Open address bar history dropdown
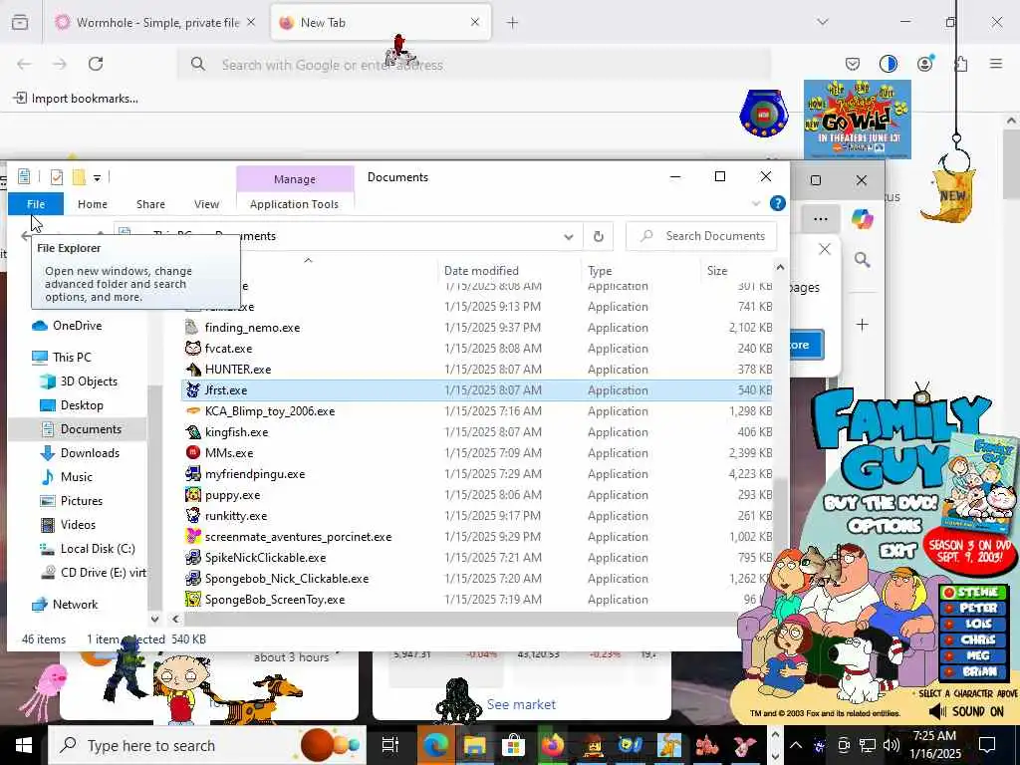Viewport: 1020px width, 765px height. coord(569,236)
